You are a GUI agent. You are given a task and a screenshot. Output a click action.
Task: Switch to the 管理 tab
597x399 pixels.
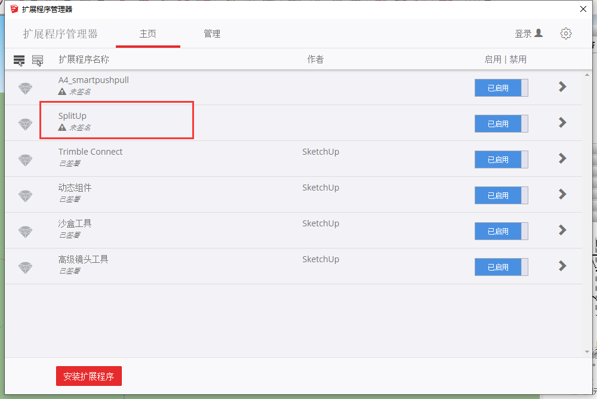pyautogui.click(x=212, y=34)
